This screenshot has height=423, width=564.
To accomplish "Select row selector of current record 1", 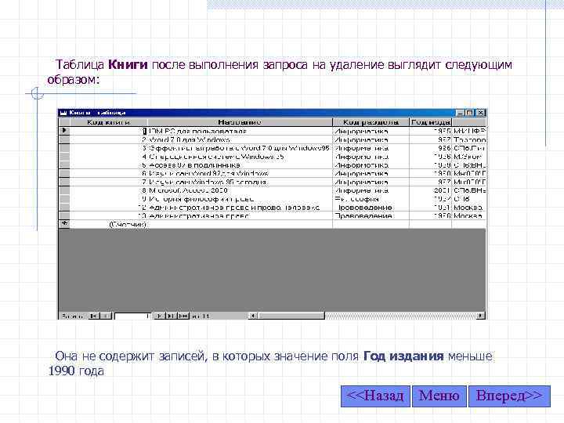I will click(64, 131).
